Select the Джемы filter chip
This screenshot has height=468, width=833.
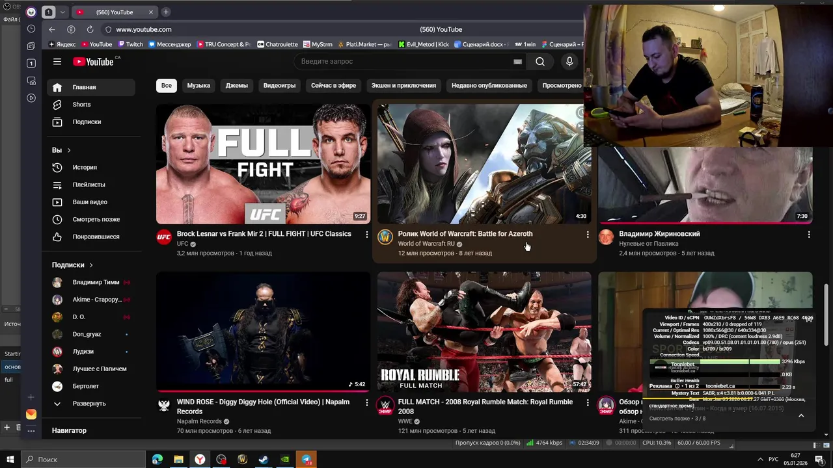pos(237,86)
